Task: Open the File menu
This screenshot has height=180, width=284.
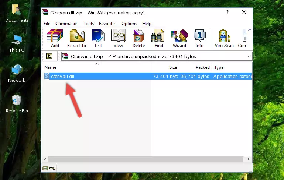Action: 47,24
